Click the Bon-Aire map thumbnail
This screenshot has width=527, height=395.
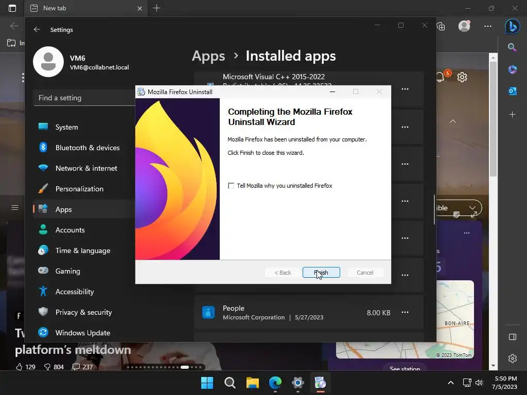(x=455, y=319)
